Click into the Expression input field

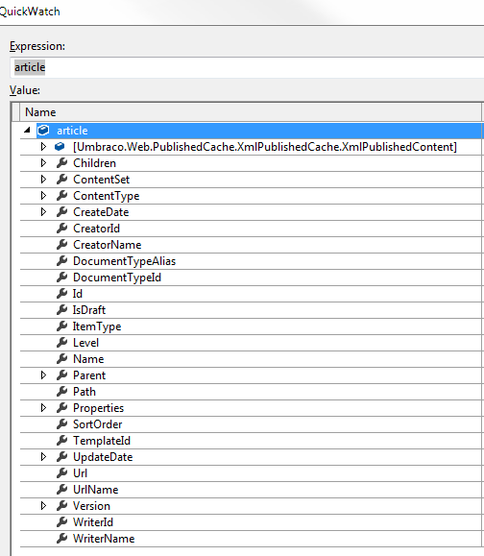(247, 67)
